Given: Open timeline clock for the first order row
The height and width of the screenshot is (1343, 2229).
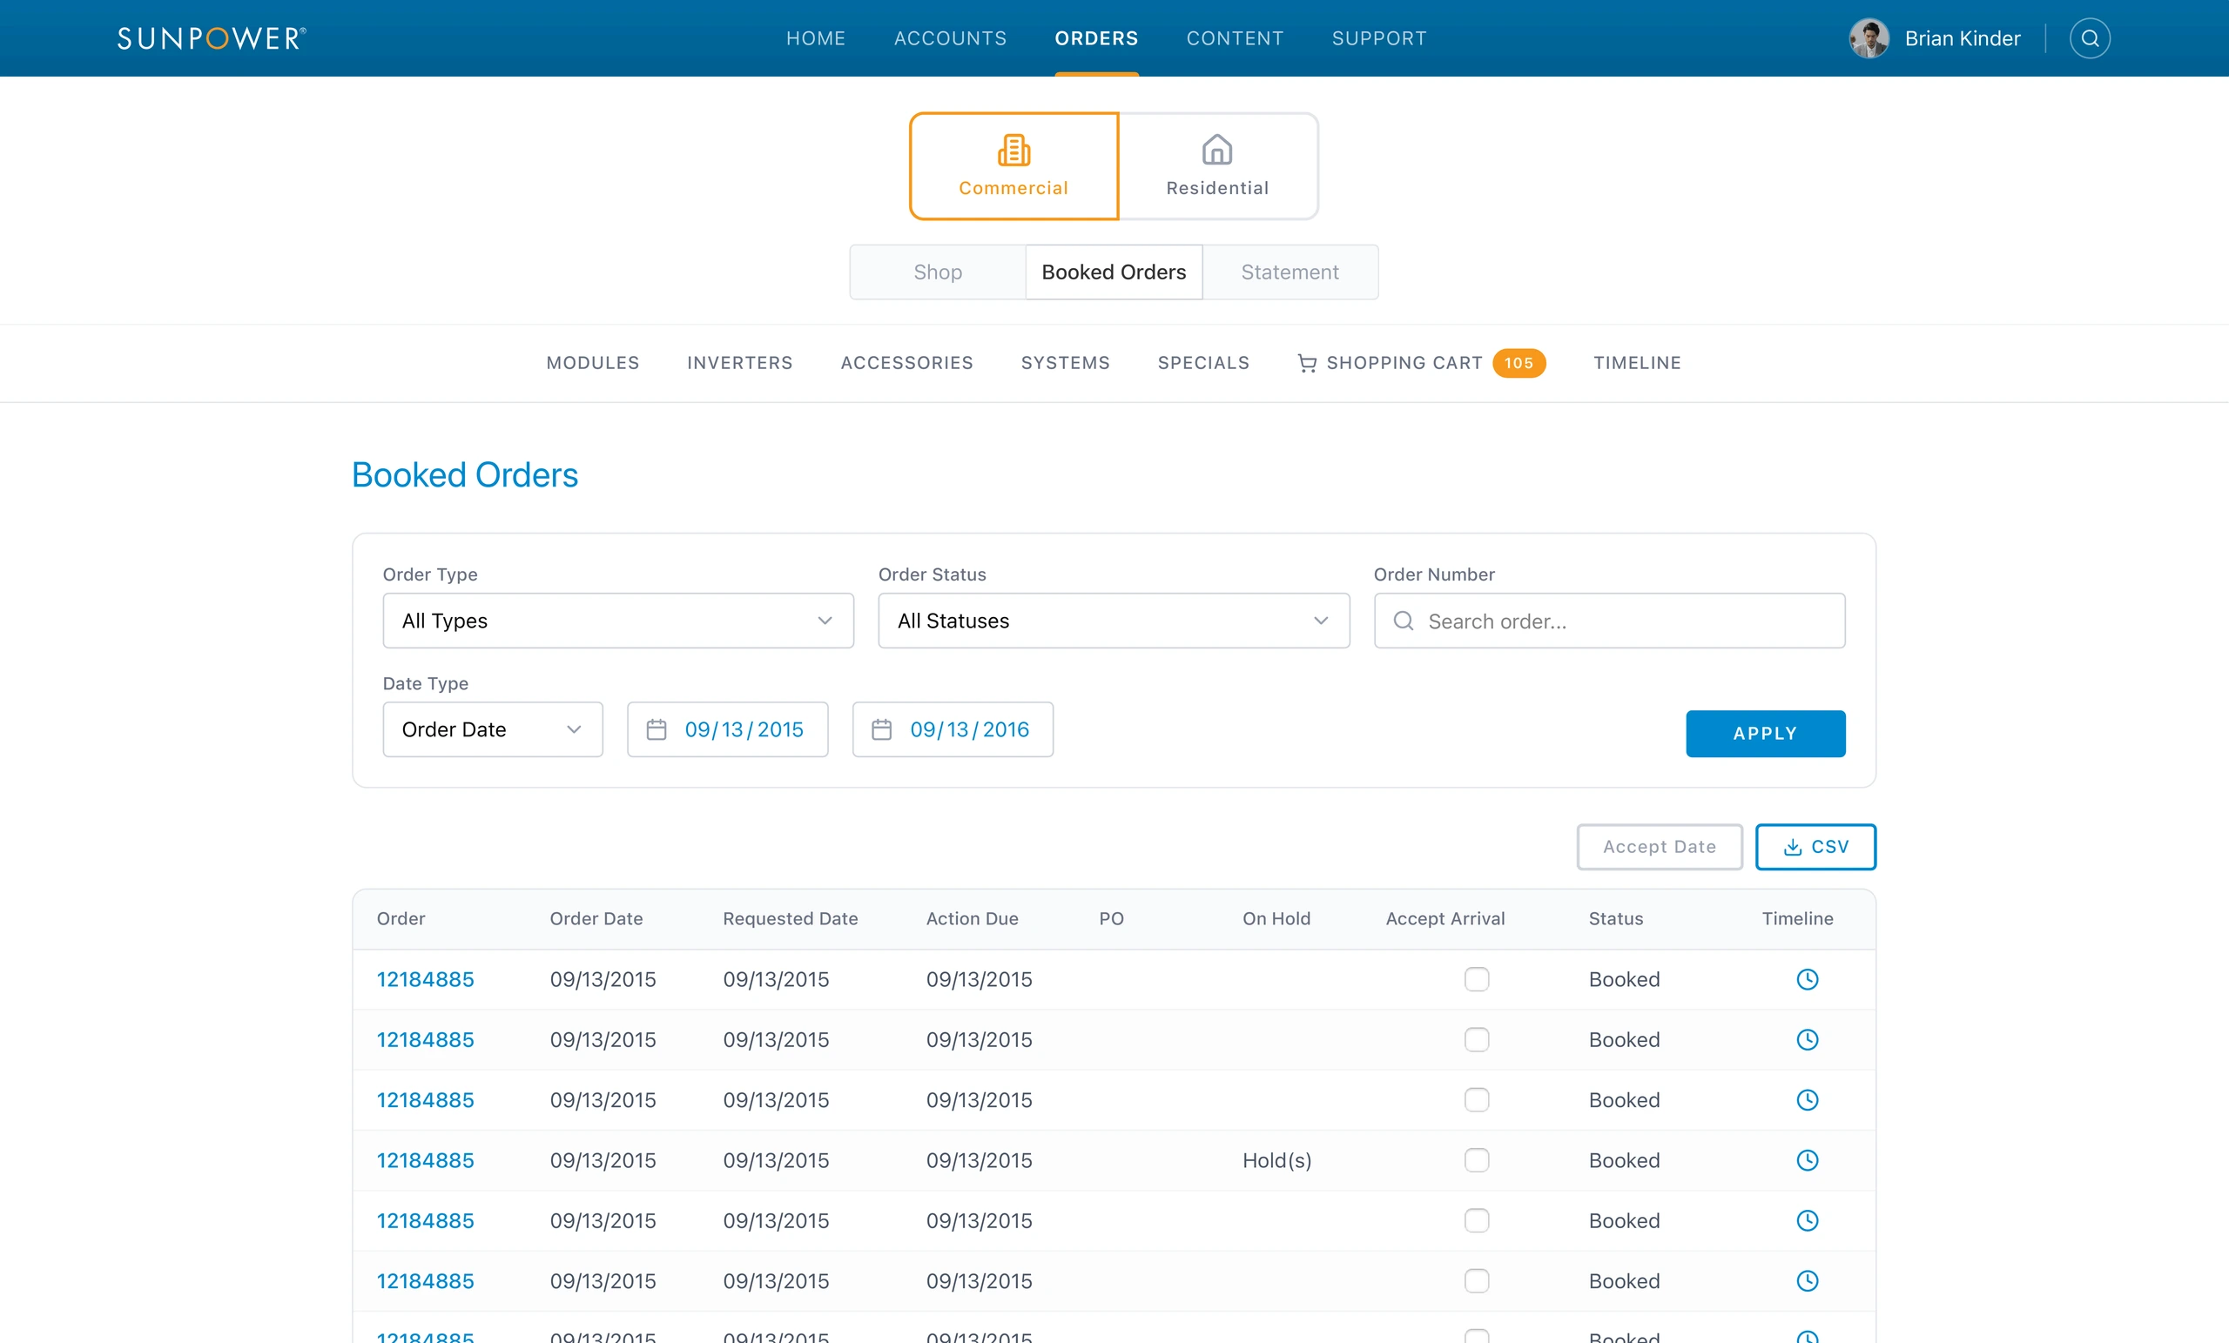Looking at the screenshot, I should (1808, 979).
